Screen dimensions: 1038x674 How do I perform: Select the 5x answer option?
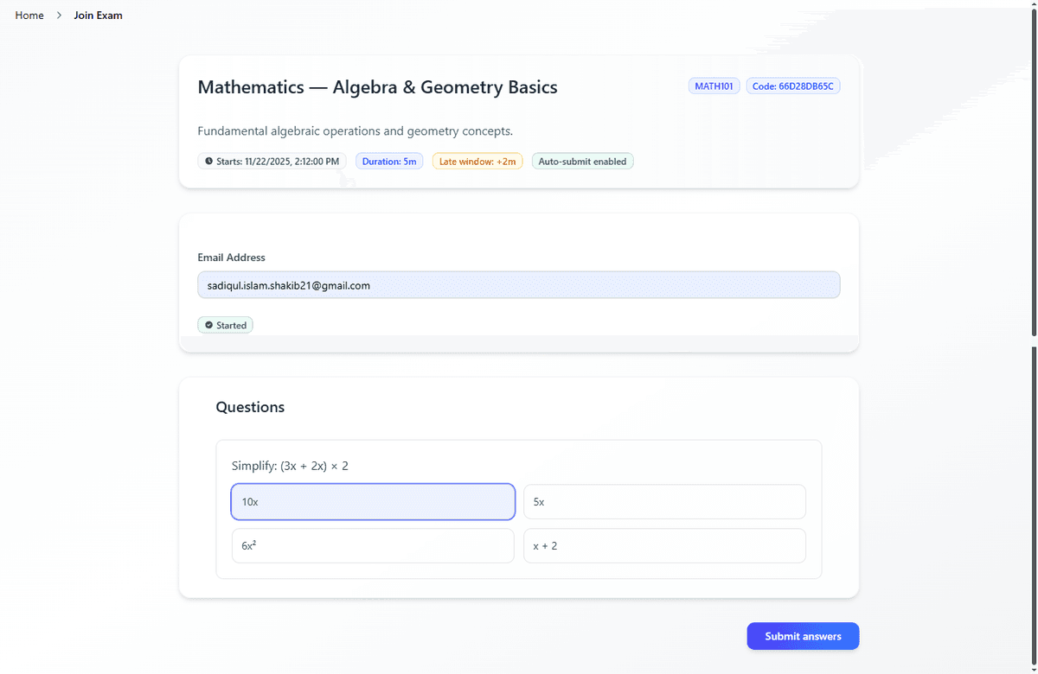pyautogui.click(x=664, y=501)
